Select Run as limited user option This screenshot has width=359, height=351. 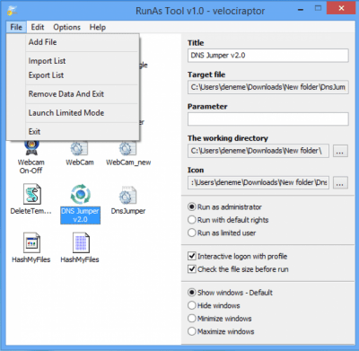pos(222,233)
